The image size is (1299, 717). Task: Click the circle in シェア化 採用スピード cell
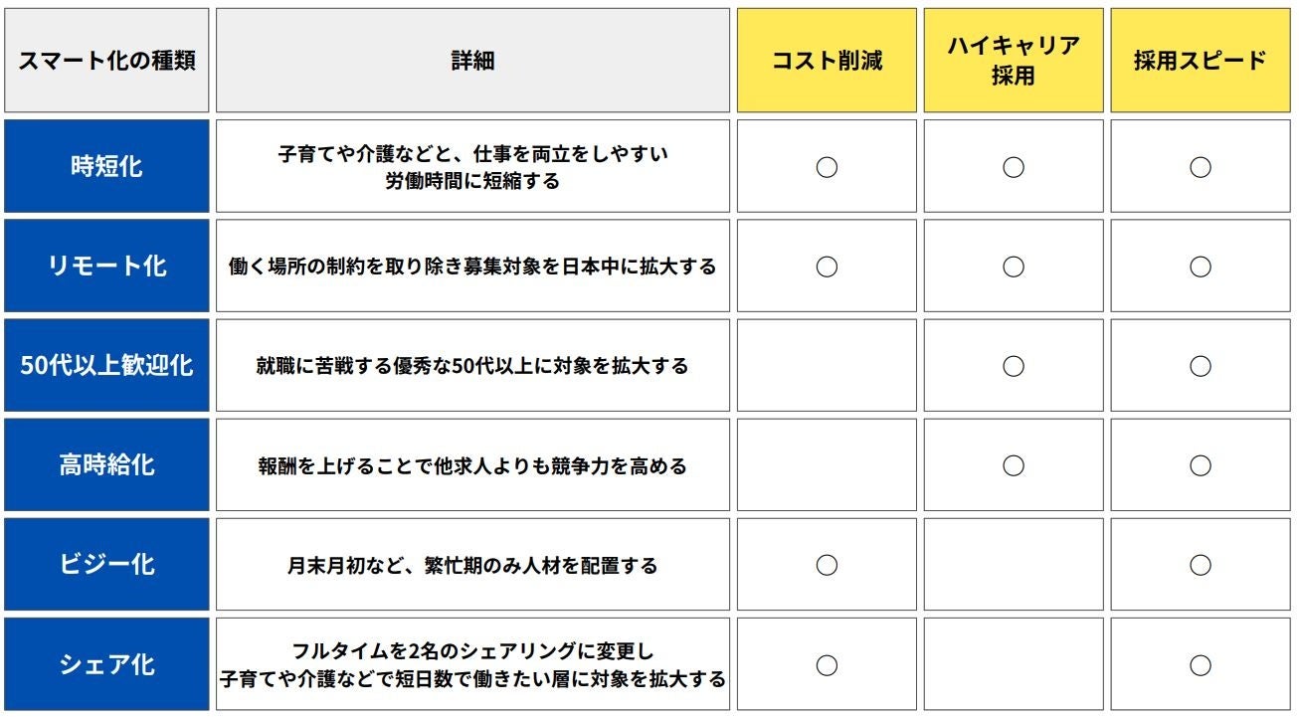click(x=1201, y=664)
